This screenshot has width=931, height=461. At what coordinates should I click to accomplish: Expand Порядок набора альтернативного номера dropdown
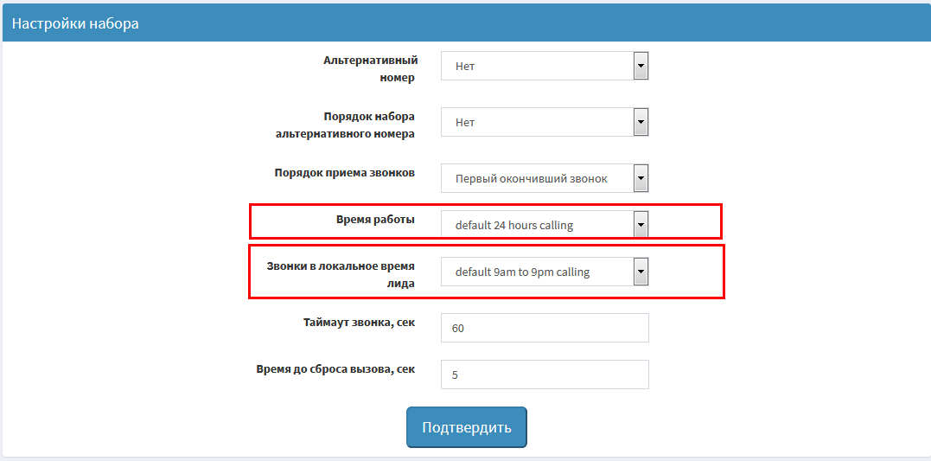pyautogui.click(x=545, y=122)
